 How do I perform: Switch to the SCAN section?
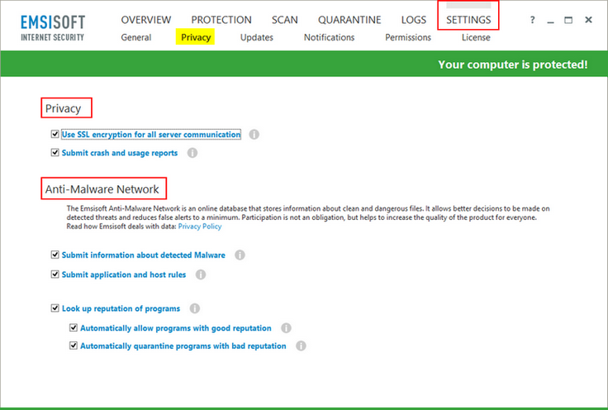pyautogui.click(x=285, y=20)
